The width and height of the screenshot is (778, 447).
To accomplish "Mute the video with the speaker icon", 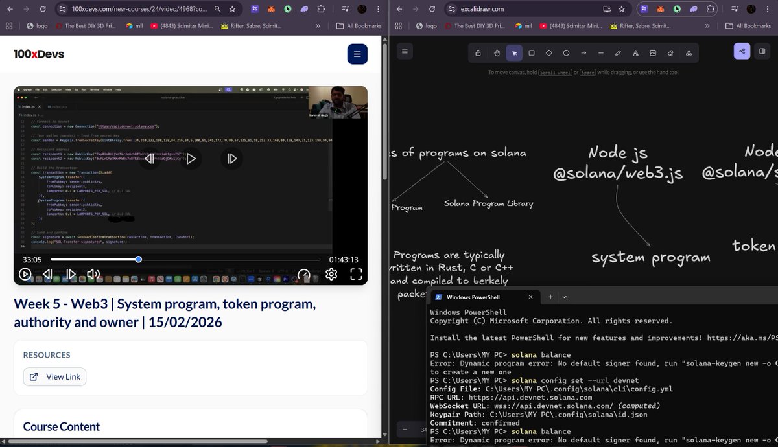I will (94, 274).
